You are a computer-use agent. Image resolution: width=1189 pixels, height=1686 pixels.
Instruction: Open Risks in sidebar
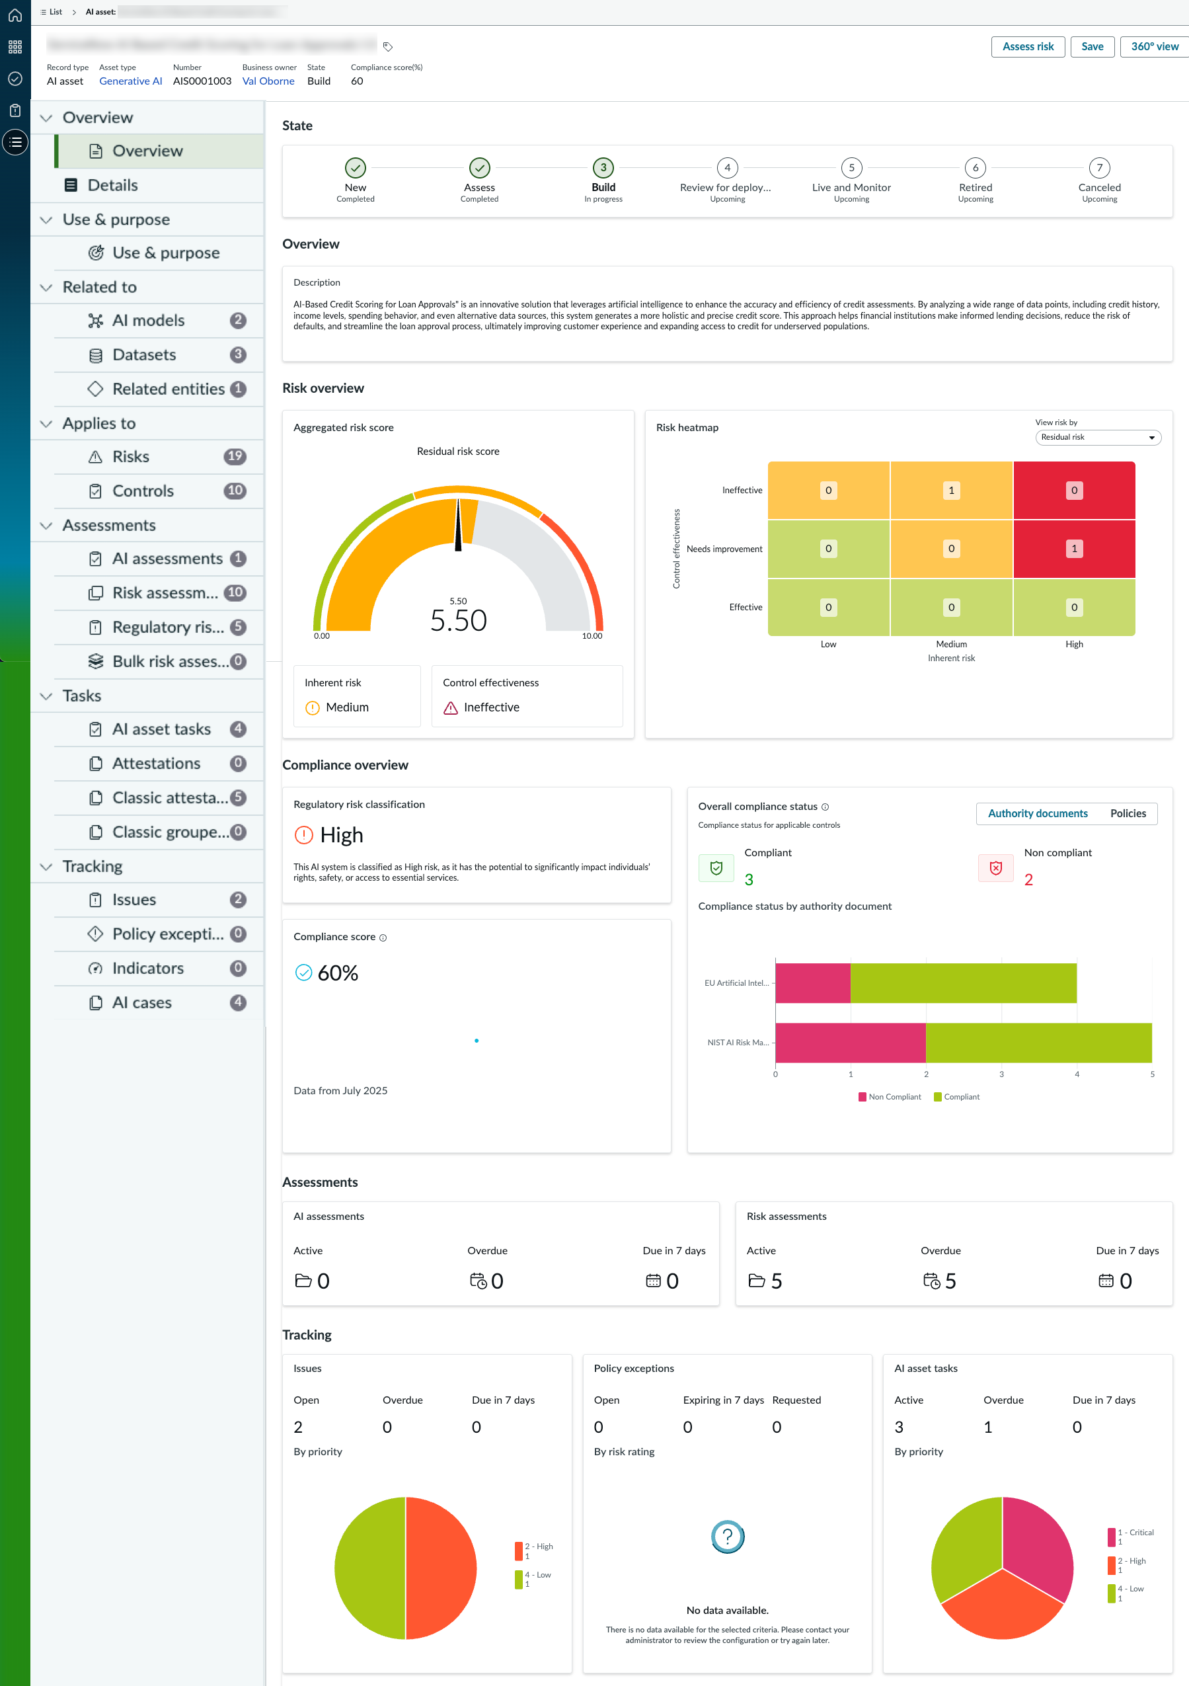tap(159, 457)
